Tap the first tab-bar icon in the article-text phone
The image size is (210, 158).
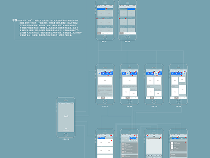coord(99,98)
